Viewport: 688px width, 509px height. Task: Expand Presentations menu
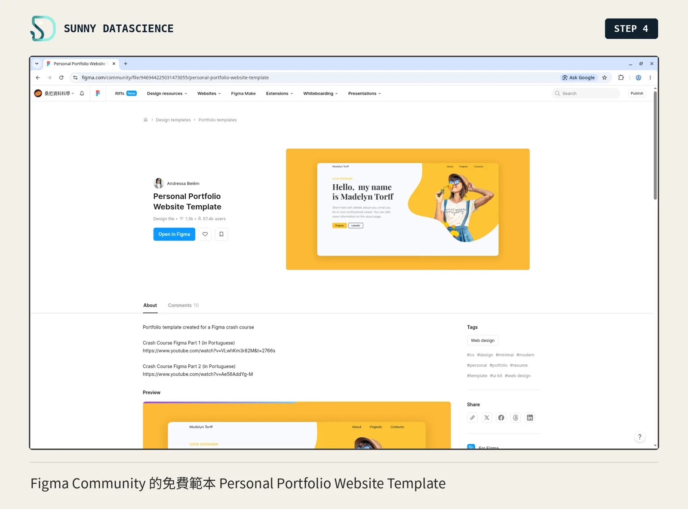[364, 93]
